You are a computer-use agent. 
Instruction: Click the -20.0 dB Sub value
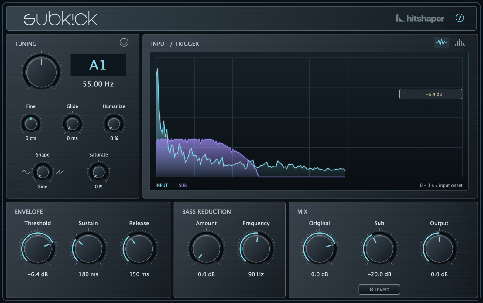[x=379, y=274]
